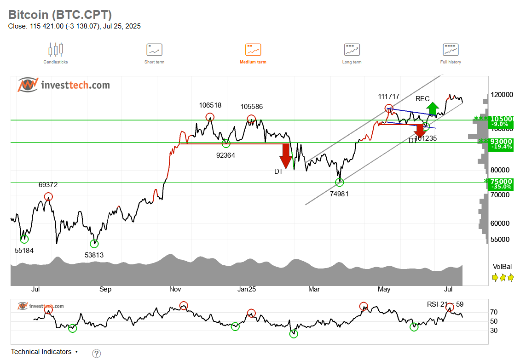This screenshot has width=526, height=360.
Task: Click the Bitcoin (BTC.CPT) title
Action: coord(60,15)
